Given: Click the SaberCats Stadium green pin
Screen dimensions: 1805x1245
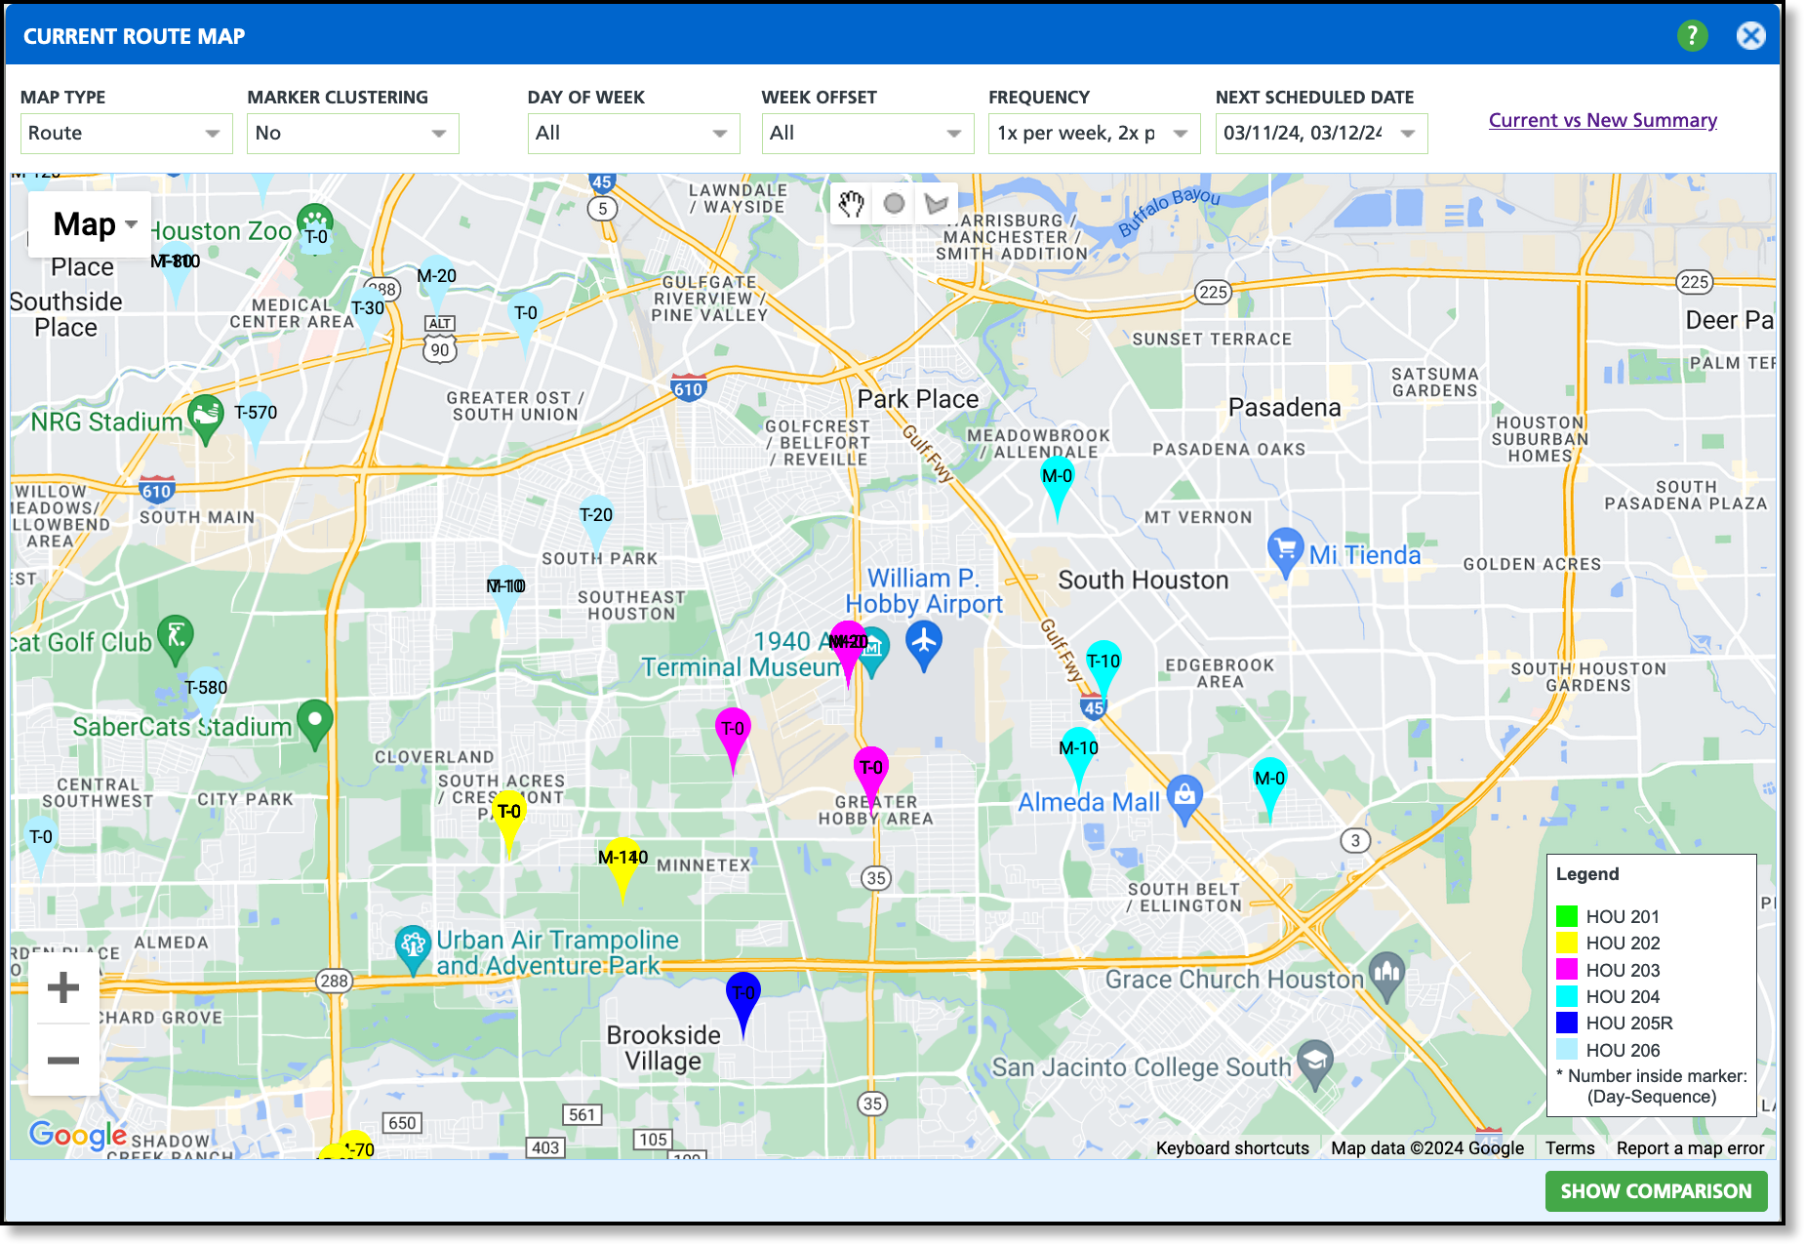Looking at the screenshot, I should 314,724.
